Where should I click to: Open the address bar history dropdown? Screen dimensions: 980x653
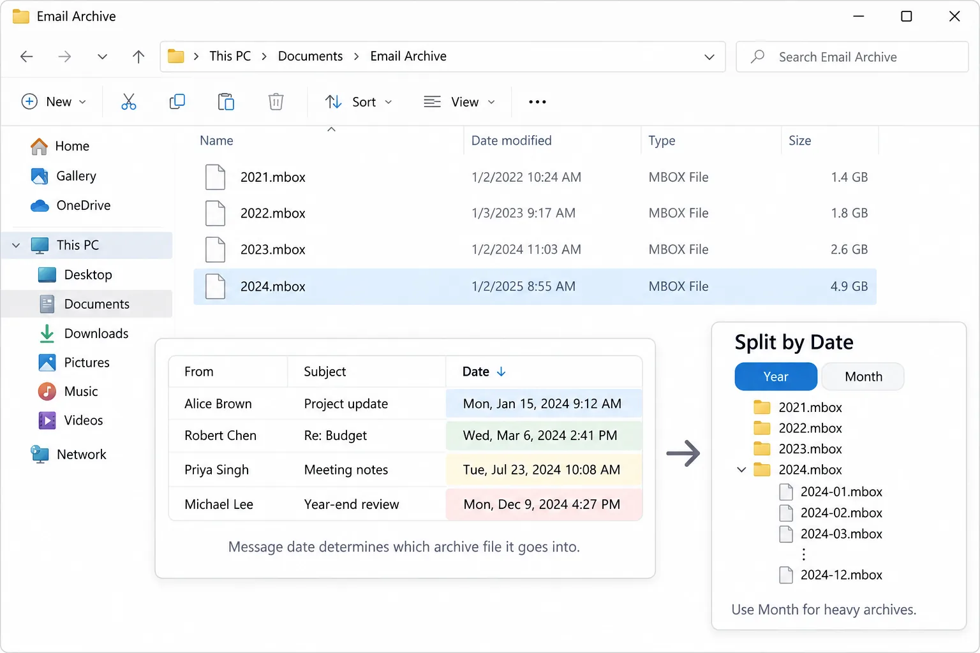point(709,57)
